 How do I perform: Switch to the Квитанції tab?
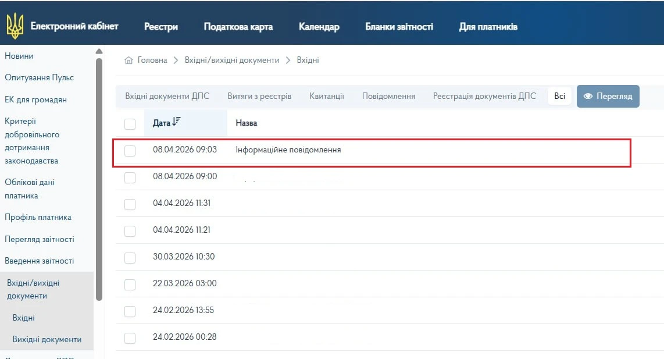click(327, 96)
